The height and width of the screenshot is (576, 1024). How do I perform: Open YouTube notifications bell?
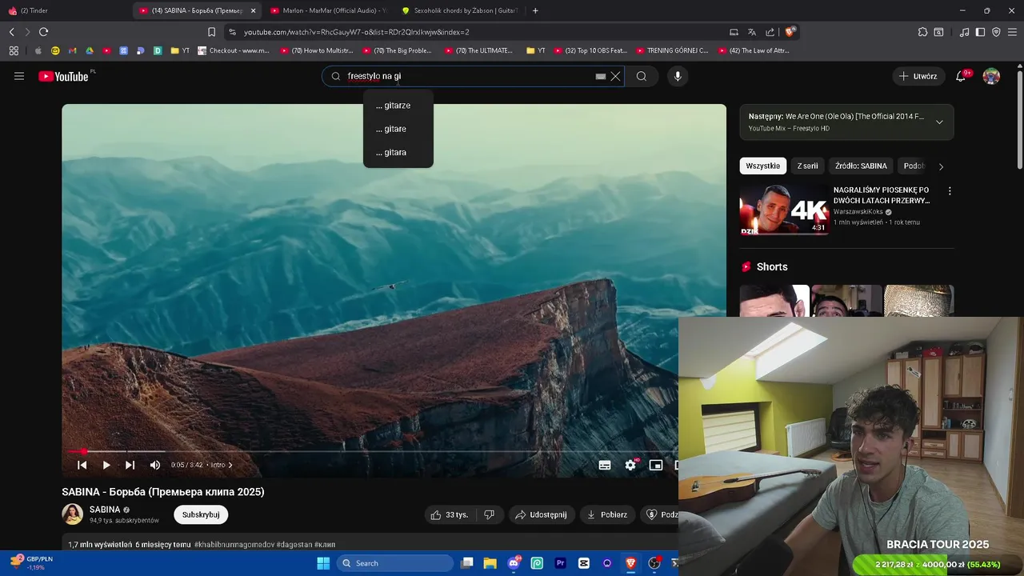tap(961, 76)
